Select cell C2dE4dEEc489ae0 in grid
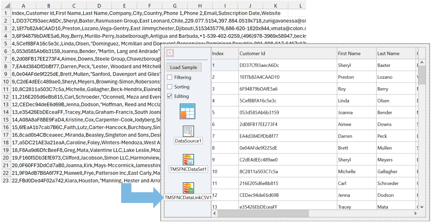This screenshot has height=222, width=431. tap(288, 160)
